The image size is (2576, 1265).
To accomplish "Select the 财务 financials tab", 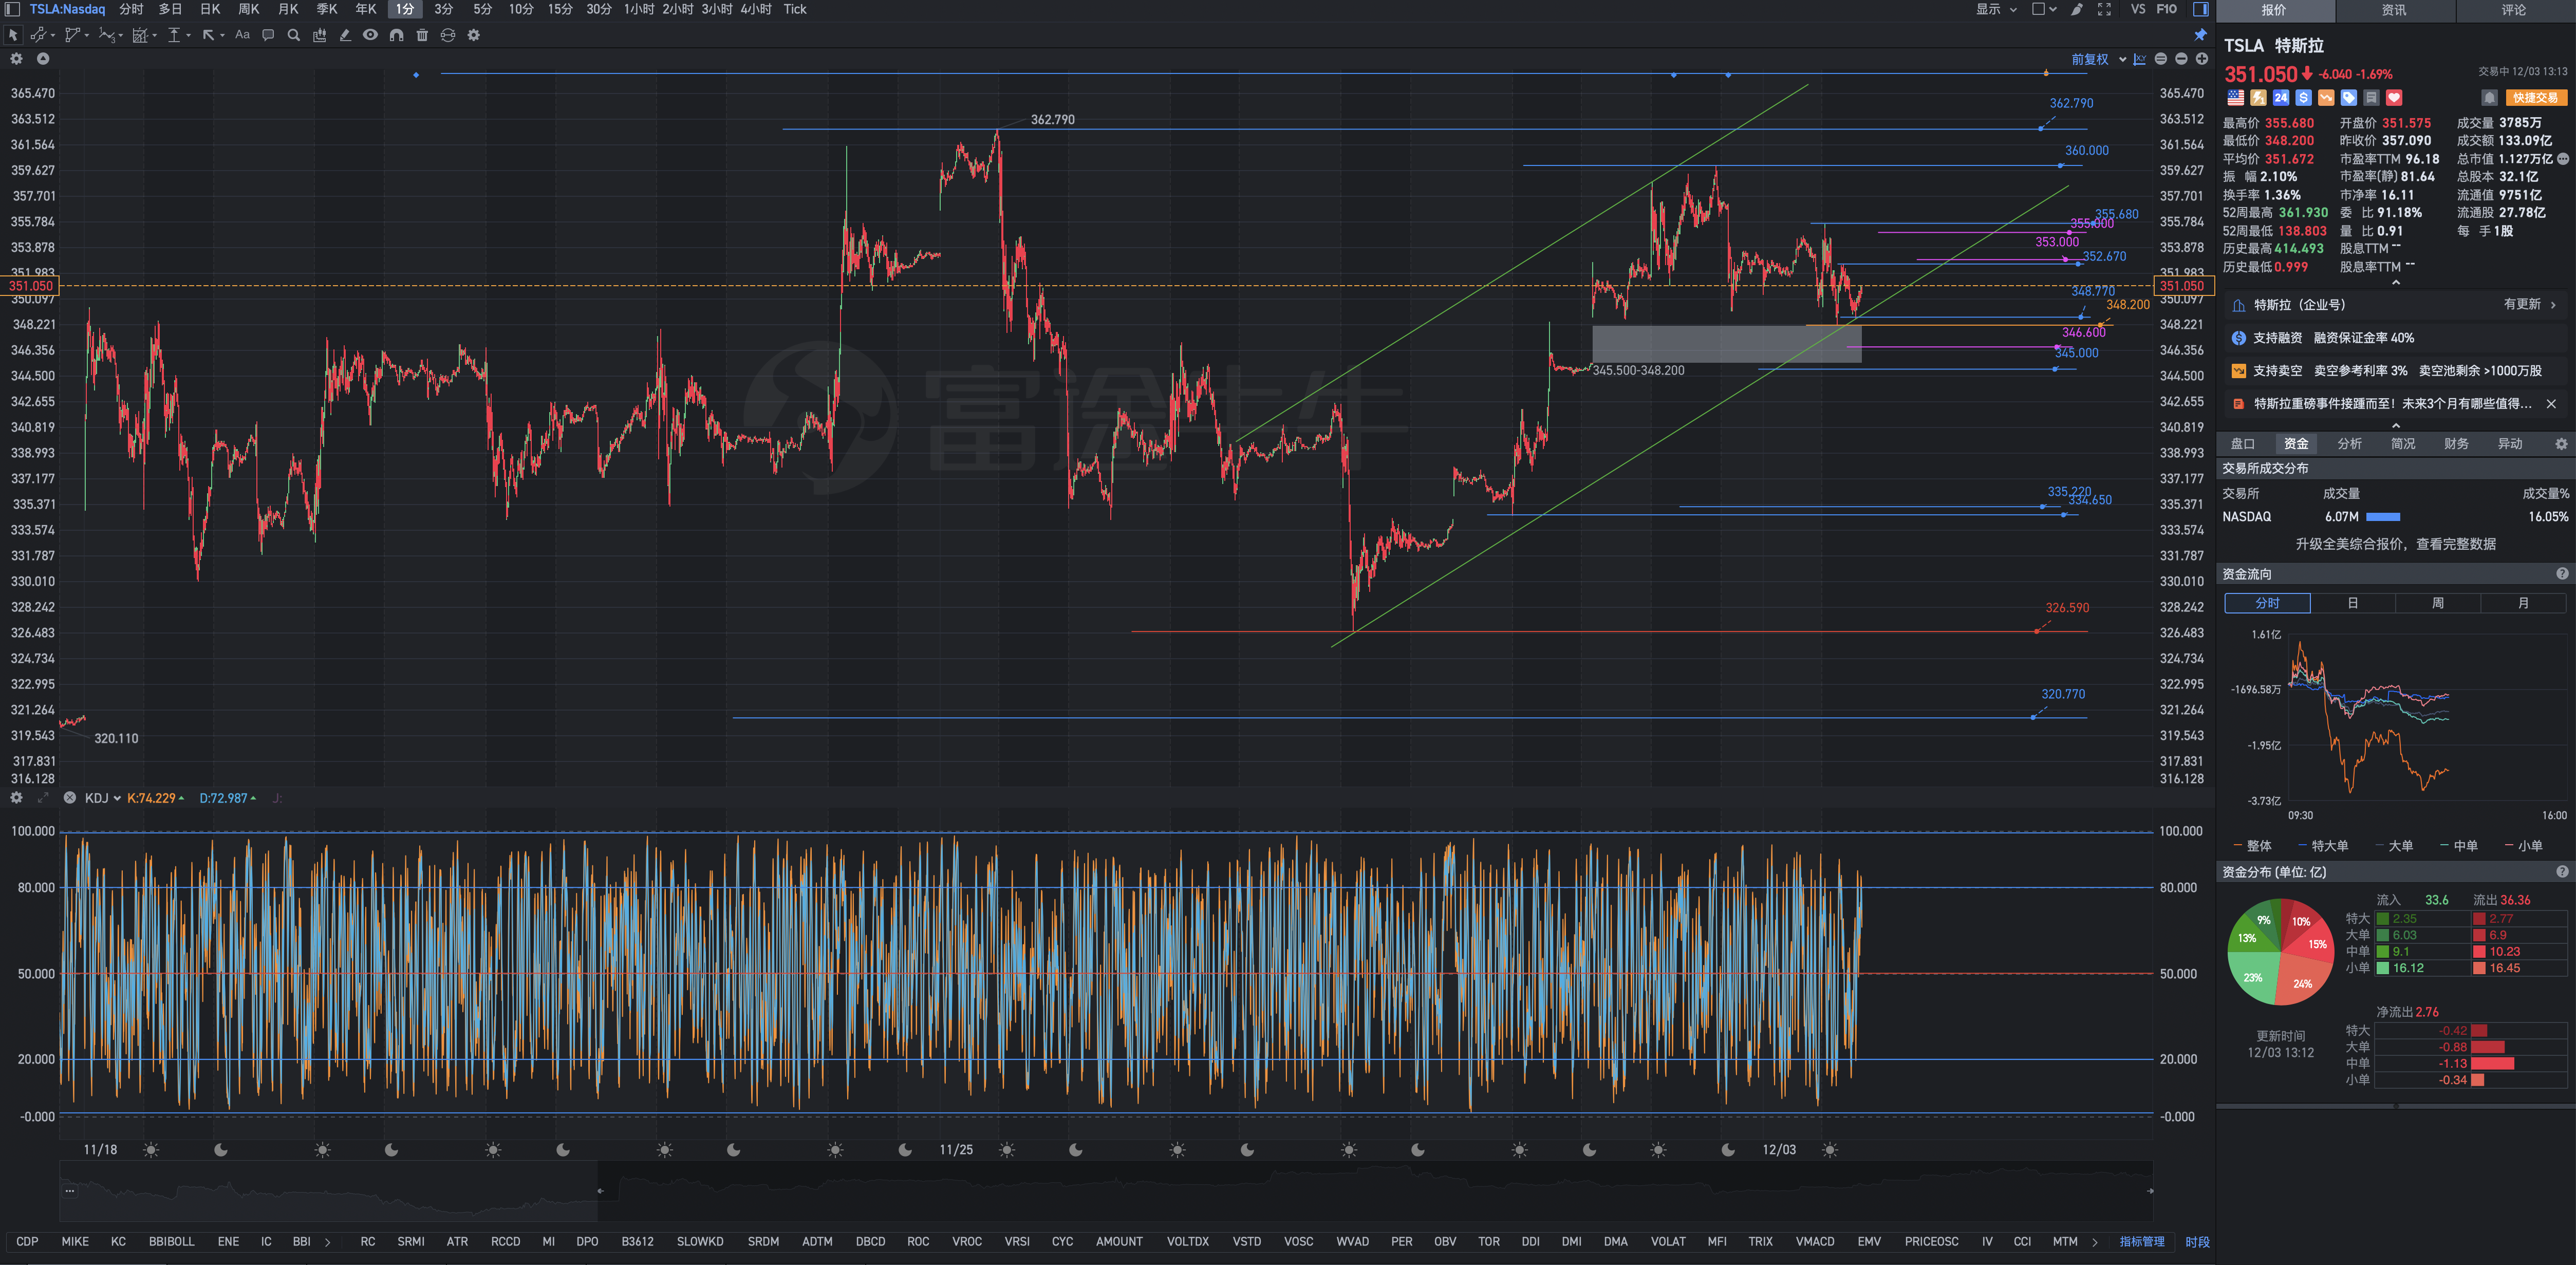I will coord(2456,444).
